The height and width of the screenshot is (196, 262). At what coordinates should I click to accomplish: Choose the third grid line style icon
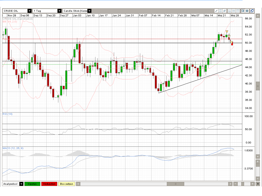click(x=238, y=11)
